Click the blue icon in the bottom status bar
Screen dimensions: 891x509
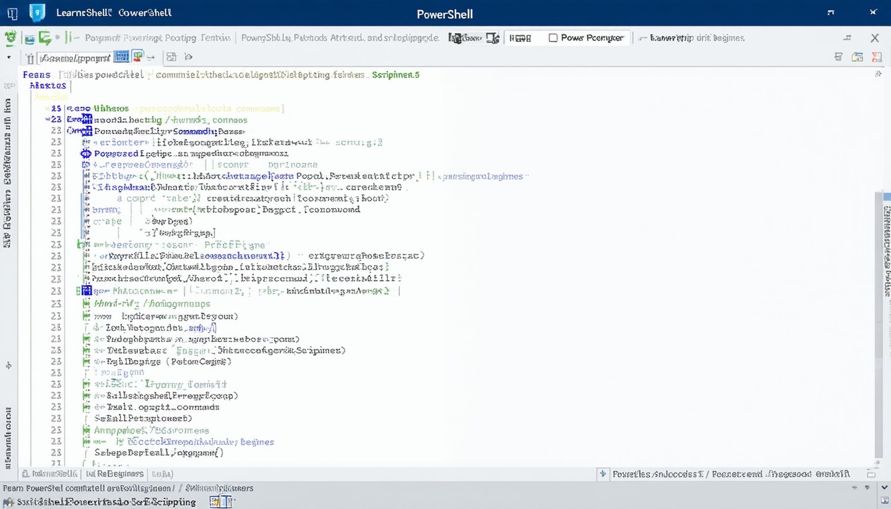tap(221, 502)
